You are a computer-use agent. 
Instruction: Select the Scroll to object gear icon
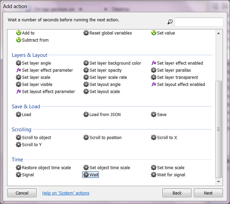click(x=19, y=137)
